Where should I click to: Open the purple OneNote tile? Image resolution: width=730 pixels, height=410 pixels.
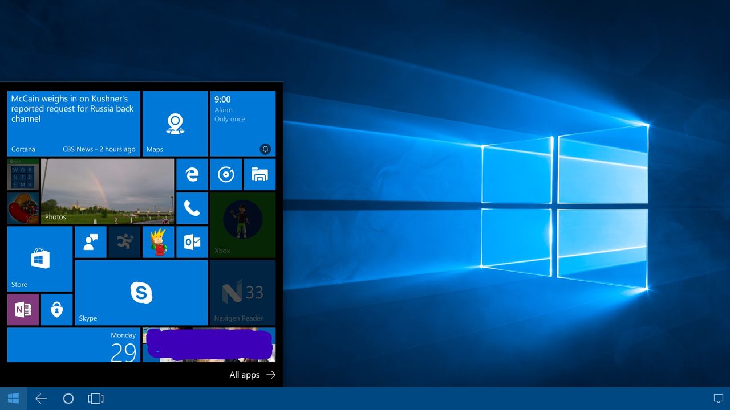click(x=23, y=310)
